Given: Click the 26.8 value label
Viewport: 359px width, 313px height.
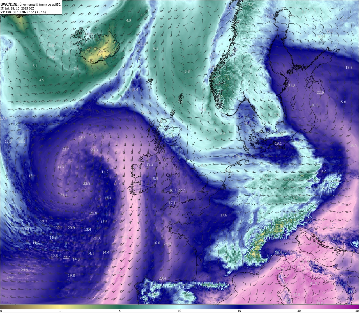Looking at the screenshot, I should click(167, 244).
